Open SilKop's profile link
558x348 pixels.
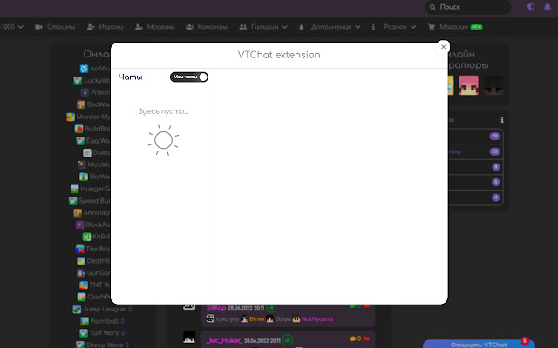pyautogui.click(x=216, y=307)
